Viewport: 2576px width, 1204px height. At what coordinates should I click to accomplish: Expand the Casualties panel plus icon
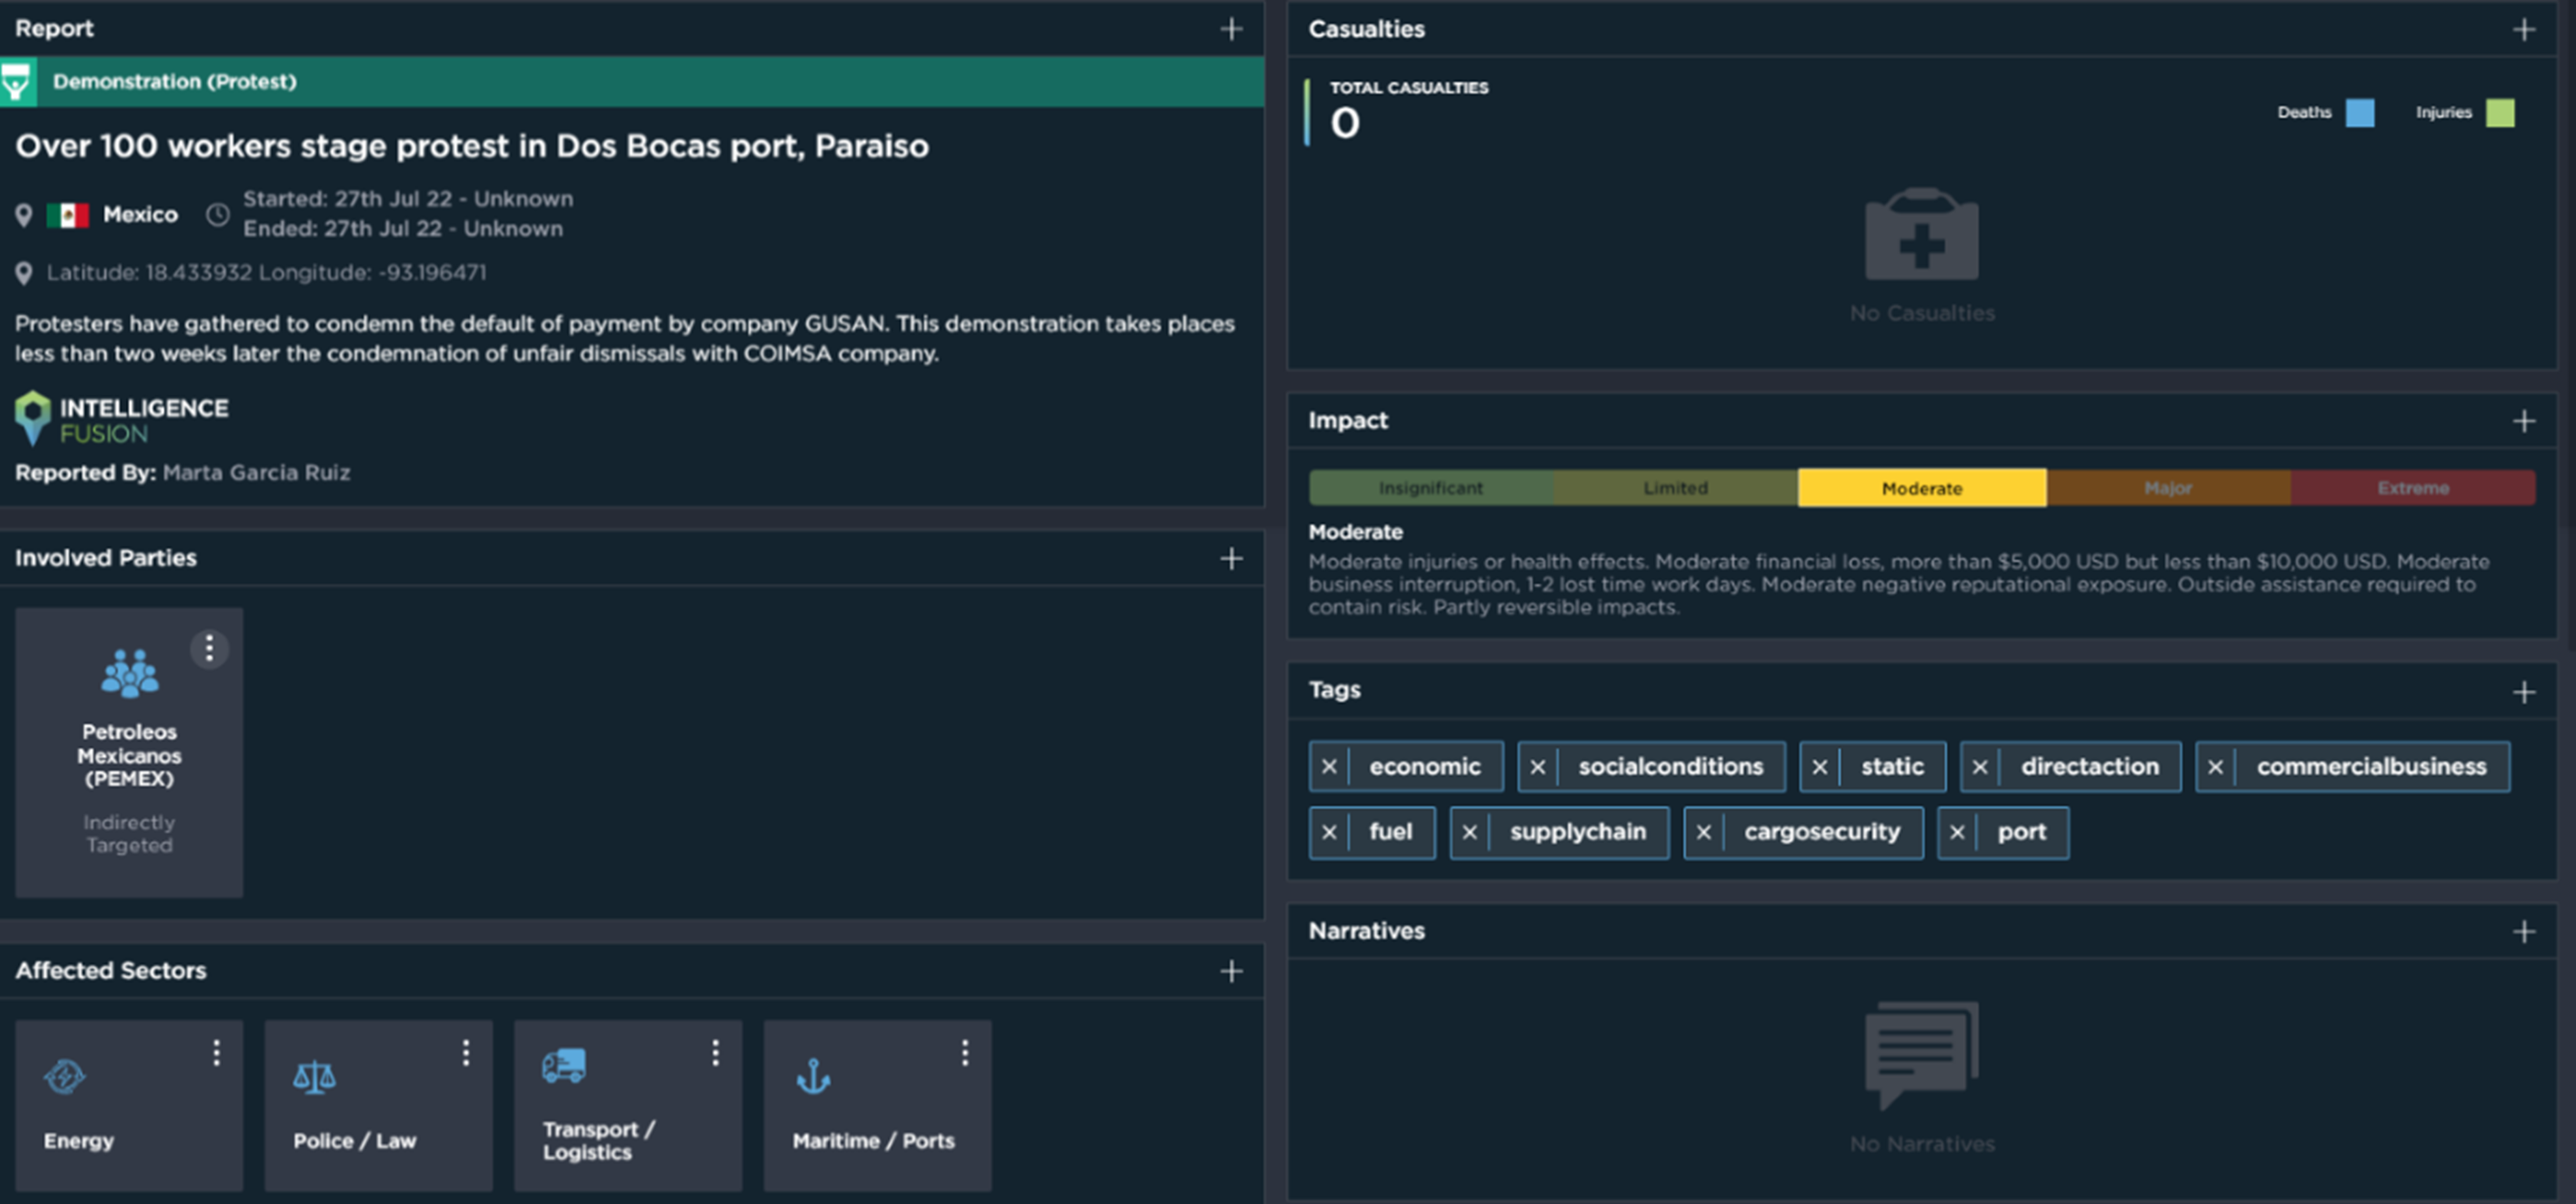click(x=2523, y=30)
